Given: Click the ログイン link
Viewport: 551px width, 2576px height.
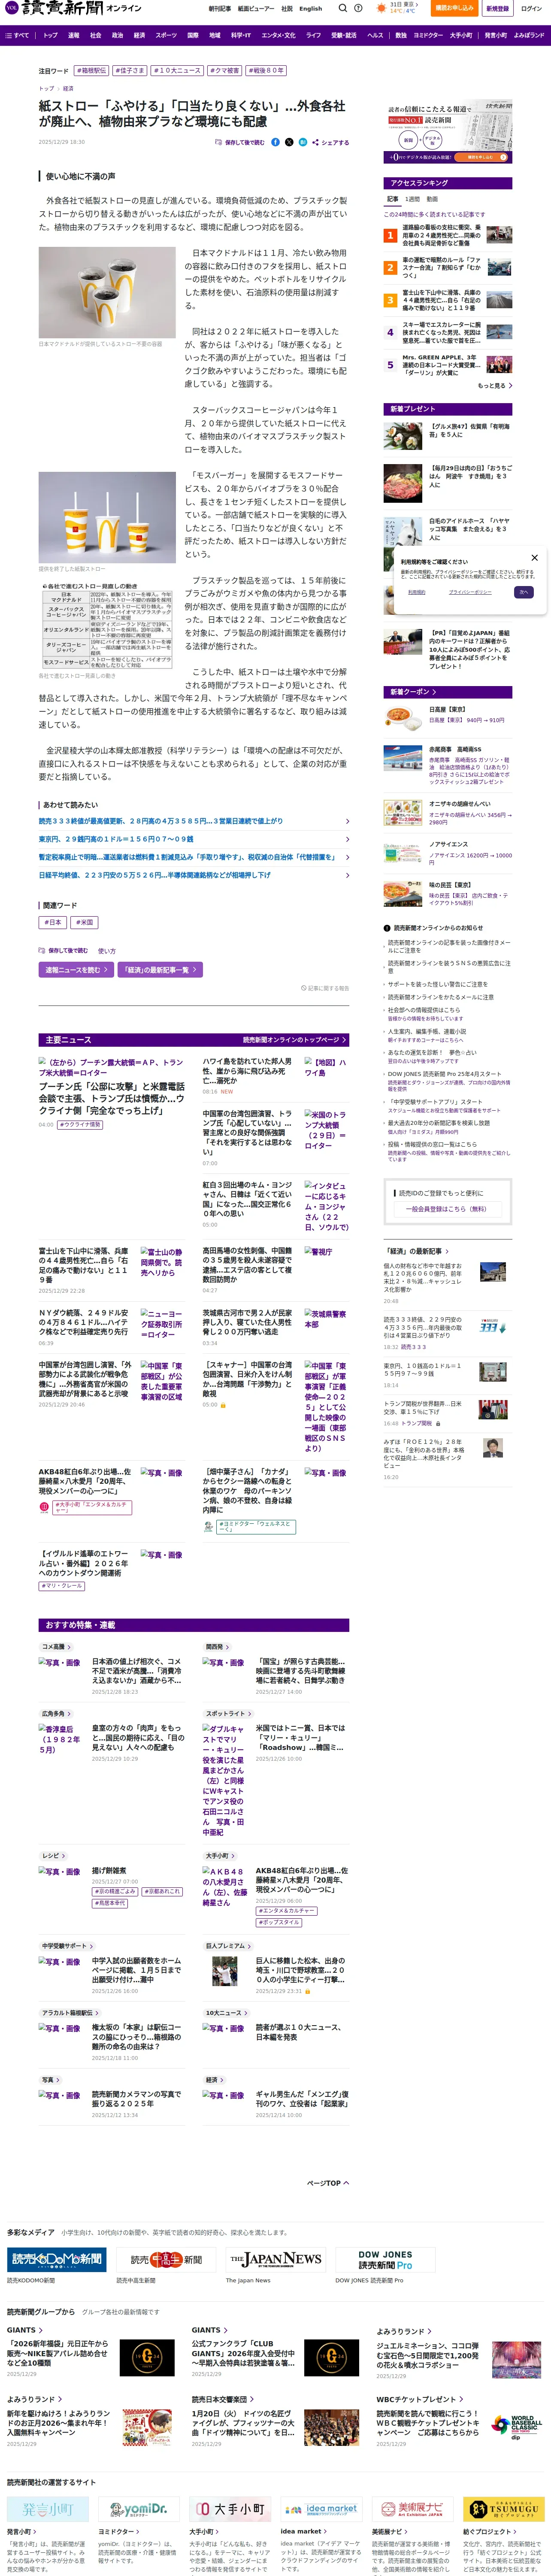Looking at the screenshot, I should pyautogui.click(x=530, y=8).
